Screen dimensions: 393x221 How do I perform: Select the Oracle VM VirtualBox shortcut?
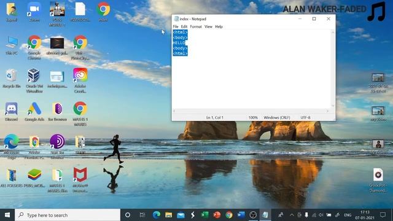[34, 80]
